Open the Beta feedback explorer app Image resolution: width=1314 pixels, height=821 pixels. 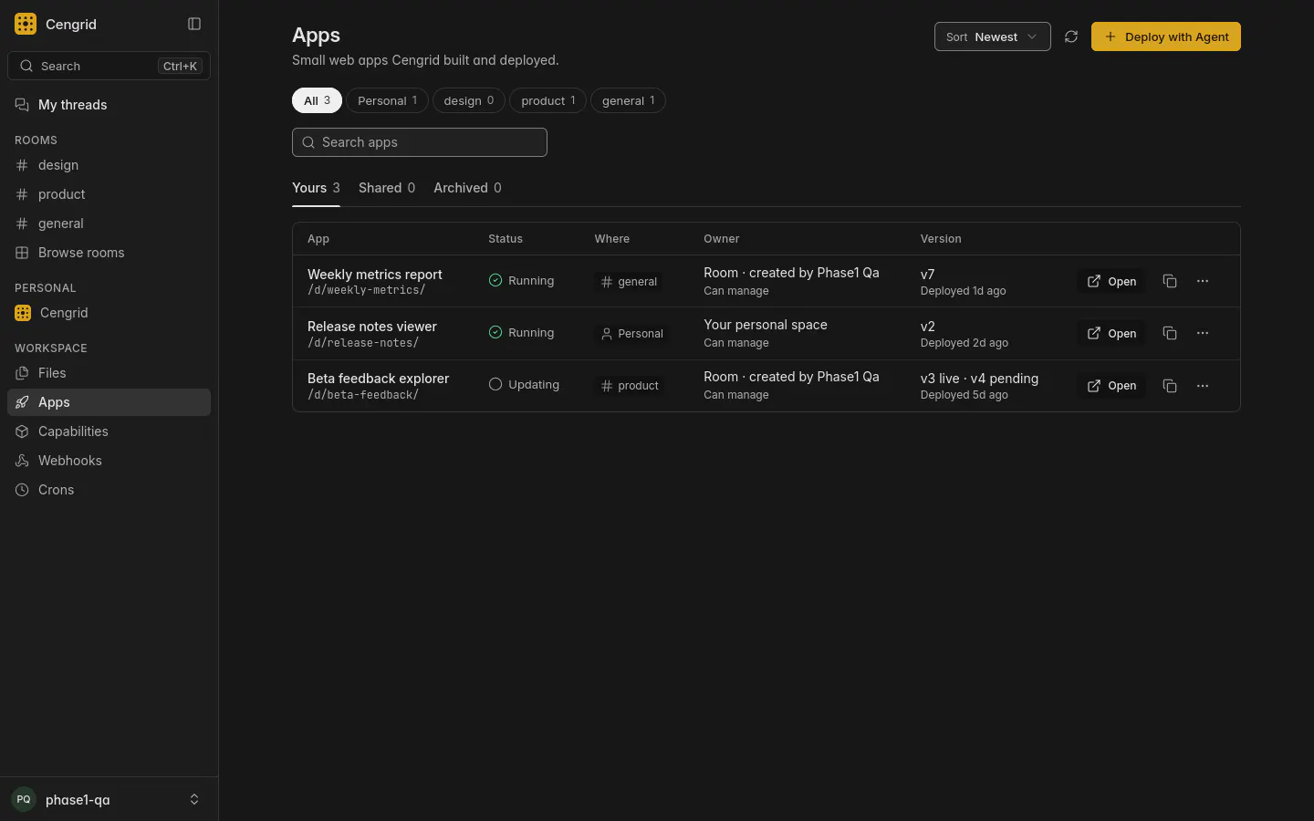pyautogui.click(x=1111, y=386)
